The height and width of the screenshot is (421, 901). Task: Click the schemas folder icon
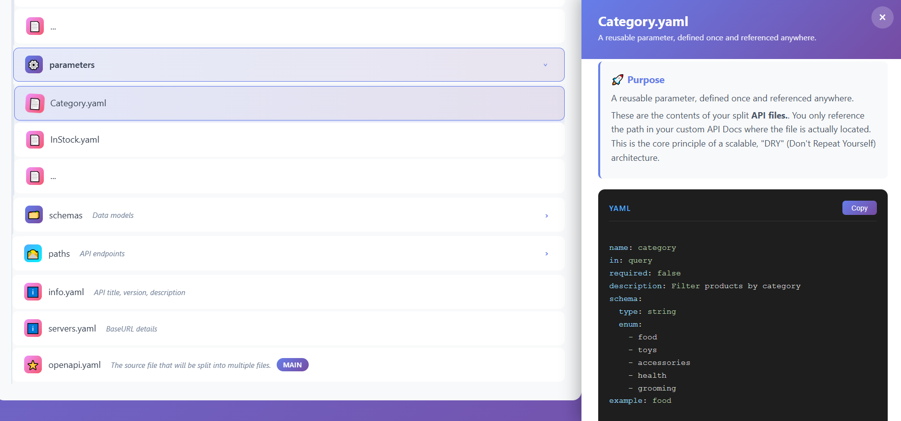pyautogui.click(x=33, y=215)
